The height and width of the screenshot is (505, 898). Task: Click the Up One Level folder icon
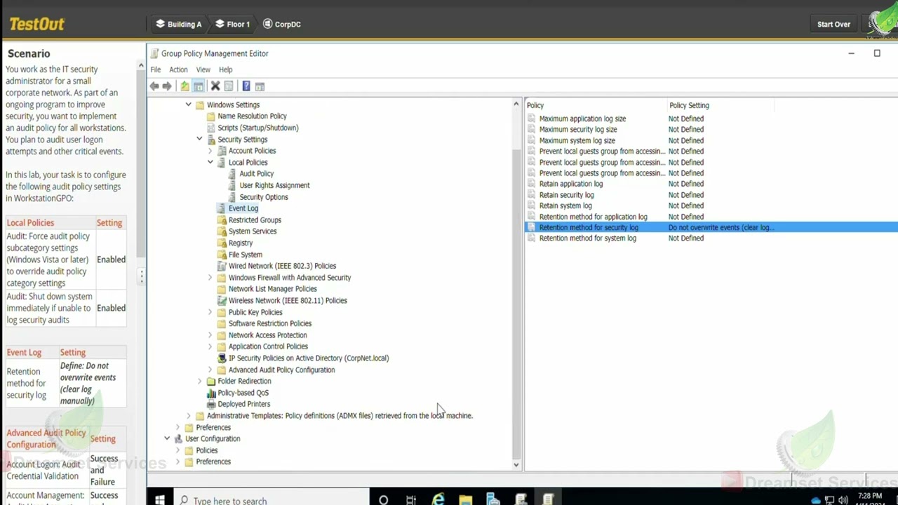click(185, 86)
